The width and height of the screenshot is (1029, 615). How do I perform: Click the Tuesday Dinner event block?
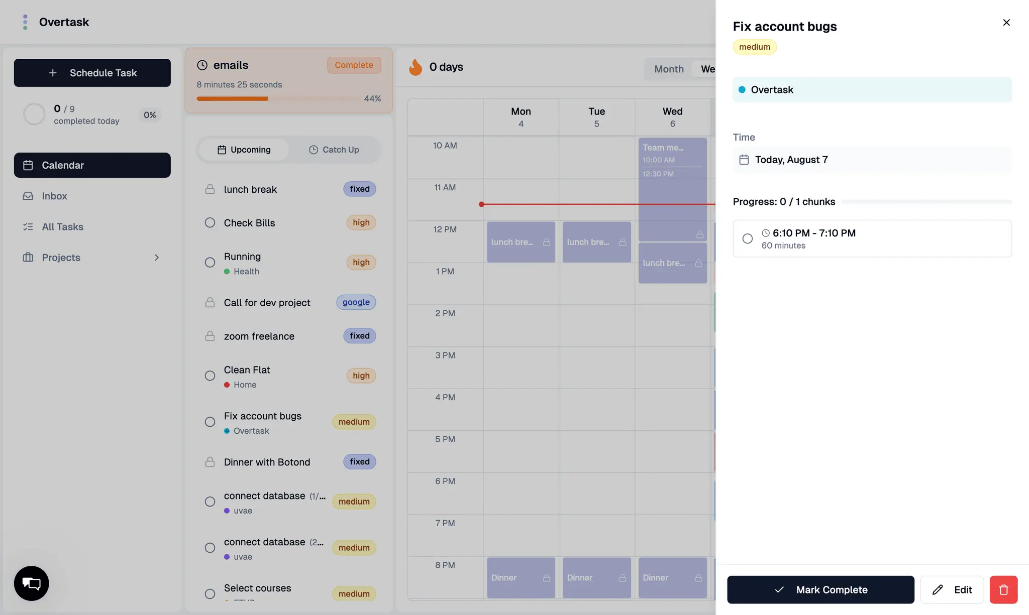[597, 578]
